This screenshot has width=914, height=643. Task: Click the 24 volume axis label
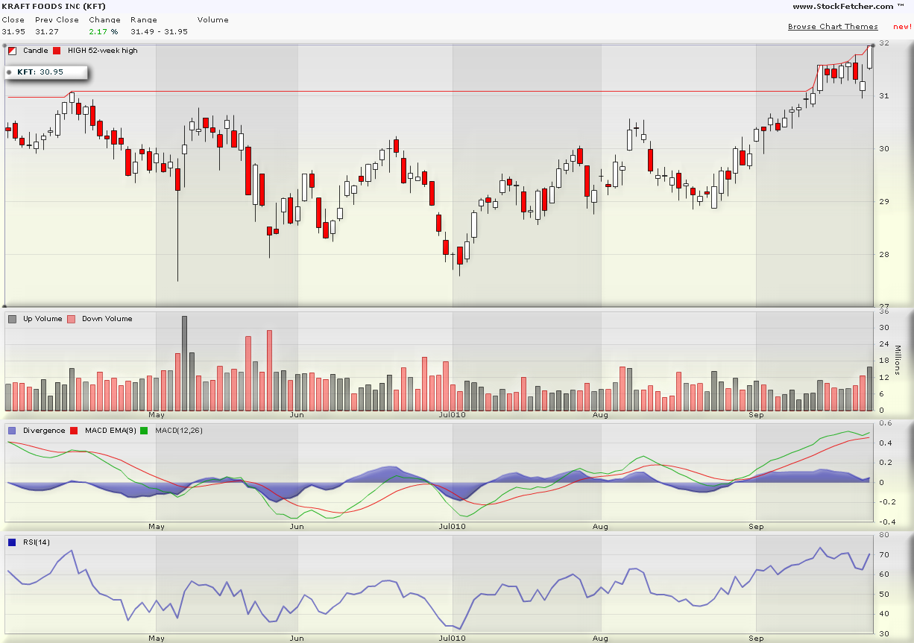point(883,344)
